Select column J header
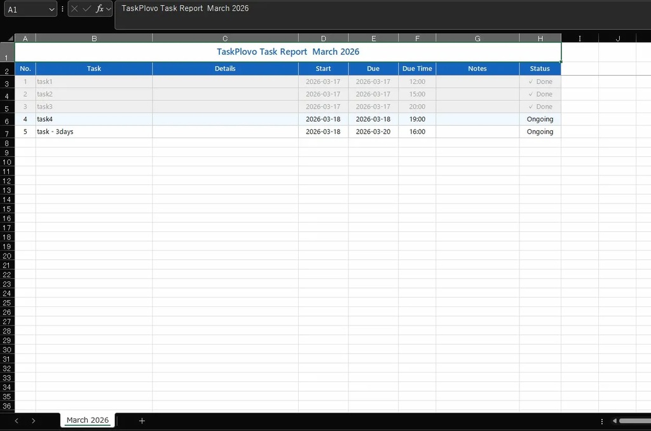The width and height of the screenshot is (651, 431). click(617, 38)
